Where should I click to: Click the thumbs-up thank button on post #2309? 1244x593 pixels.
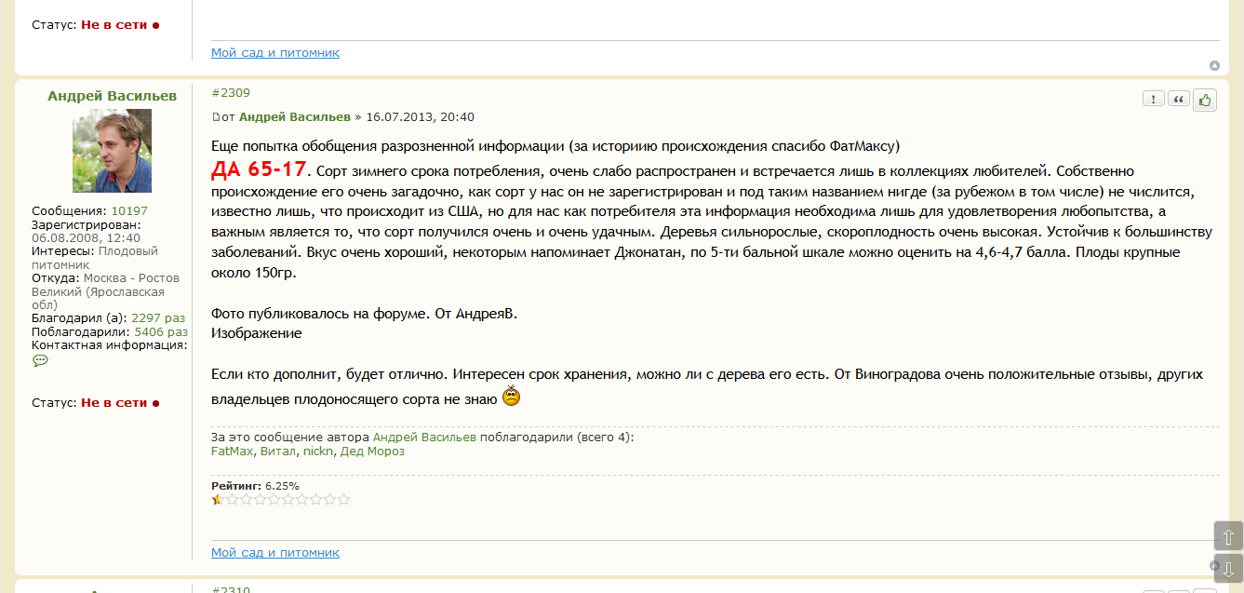(1205, 100)
